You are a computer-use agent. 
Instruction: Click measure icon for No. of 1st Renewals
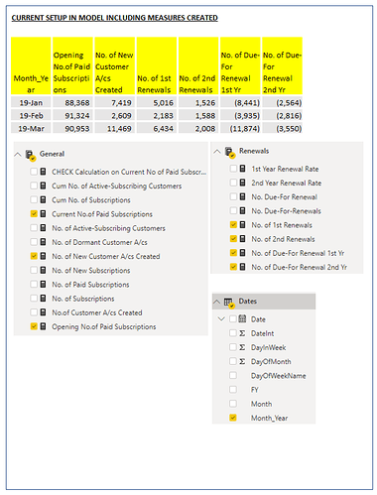[x=242, y=224]
